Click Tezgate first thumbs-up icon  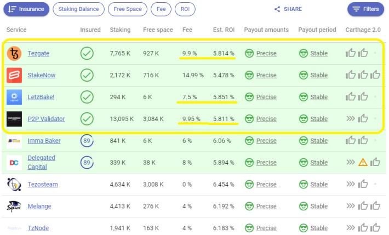click(351, 53)
